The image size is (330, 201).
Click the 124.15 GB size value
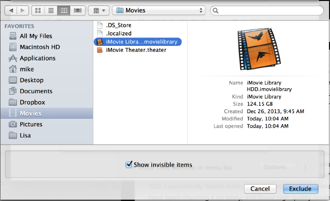[259, 104]
